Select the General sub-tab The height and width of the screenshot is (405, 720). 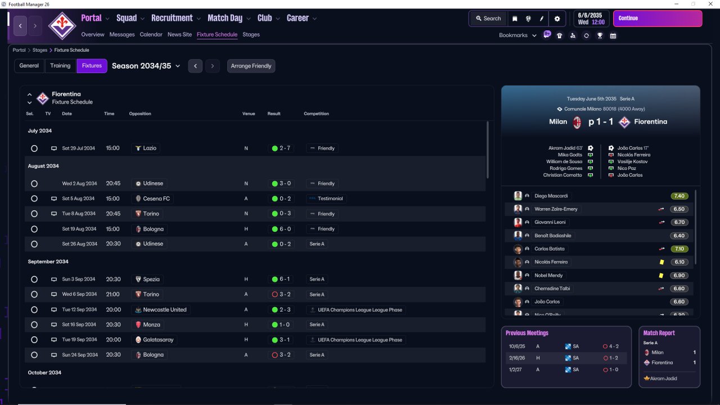pos(29,66)
